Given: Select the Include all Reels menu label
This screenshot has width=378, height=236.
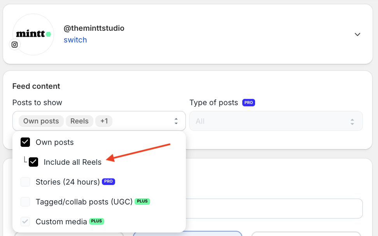Looking at the screenshot, I should tap(73, 162).
